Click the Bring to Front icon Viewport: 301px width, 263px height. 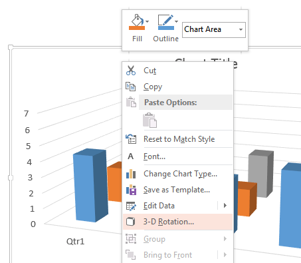click(131, 255)
